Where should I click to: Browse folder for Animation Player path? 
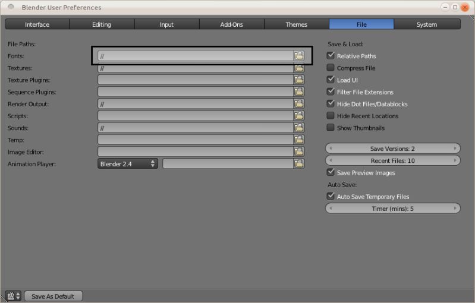click(299, 164)
